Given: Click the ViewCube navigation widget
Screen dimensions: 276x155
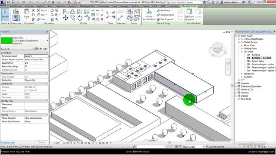Looking at the screenshot, I should click(x=218, y=48).
